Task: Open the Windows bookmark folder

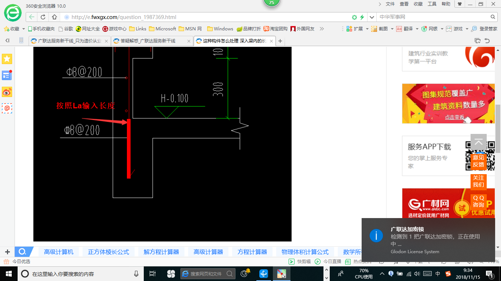Action: click(x=220, y=29)
